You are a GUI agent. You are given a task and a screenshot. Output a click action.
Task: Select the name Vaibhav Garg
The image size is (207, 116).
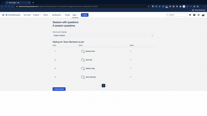click(x=90, y=68)
